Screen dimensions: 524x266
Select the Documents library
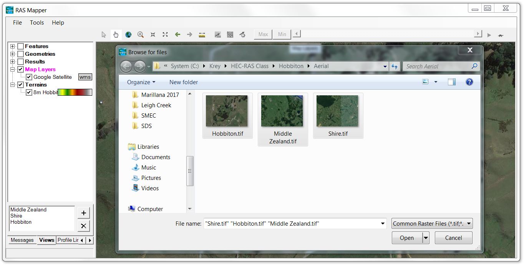[151, 157]
